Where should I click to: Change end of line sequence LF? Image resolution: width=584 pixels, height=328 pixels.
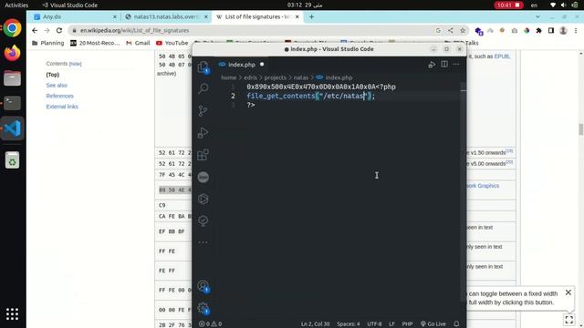[391, 324]
